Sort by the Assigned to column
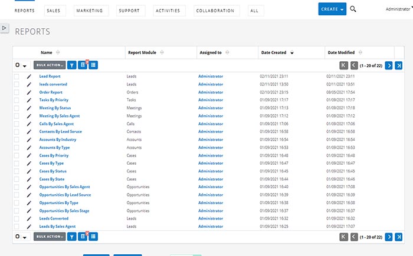This screenshot has width=413, height=256. tap(211, 52)
